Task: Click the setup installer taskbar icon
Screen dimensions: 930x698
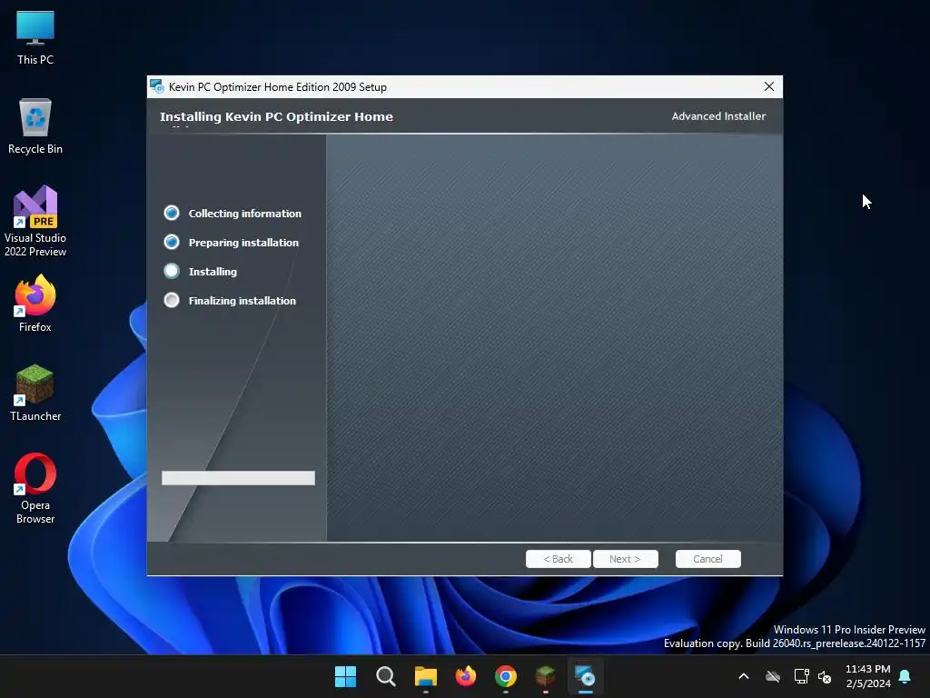Action: pyautogui.click(x=586, y=676)
